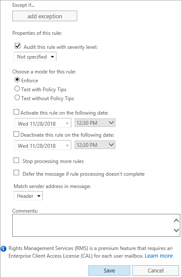Open the deactivation time 12:30 PM dropdown

pos(95,145)
